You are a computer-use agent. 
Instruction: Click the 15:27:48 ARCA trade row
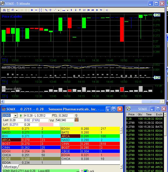coord(145,167)
